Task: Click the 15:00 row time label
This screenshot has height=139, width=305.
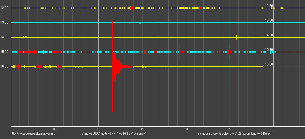Action: point(4,52)
